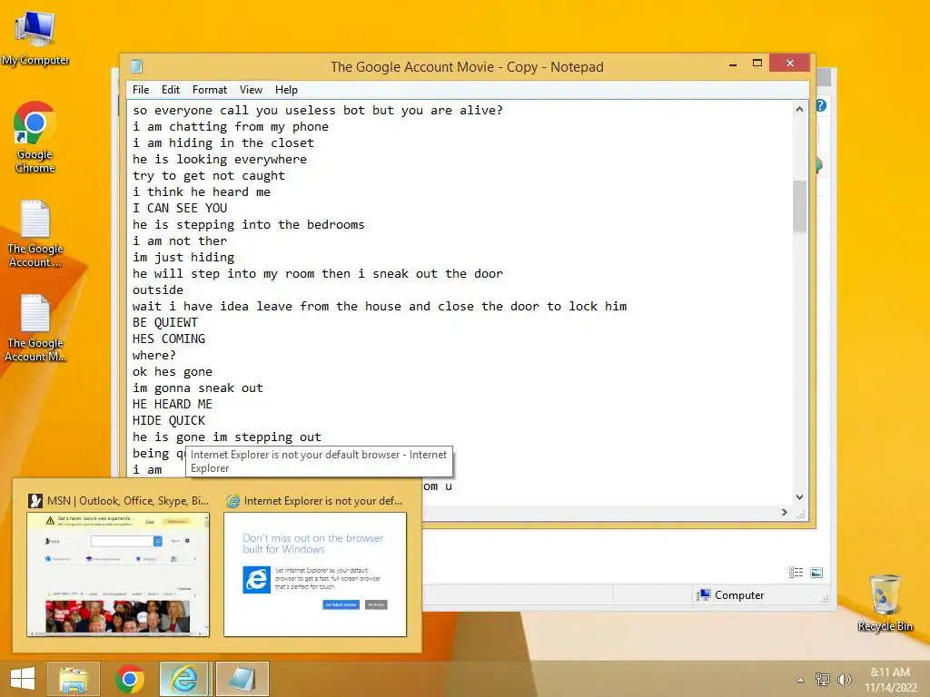Click the line 'ok hes gone'
930x697 pixels.
[x=172, y=371]
